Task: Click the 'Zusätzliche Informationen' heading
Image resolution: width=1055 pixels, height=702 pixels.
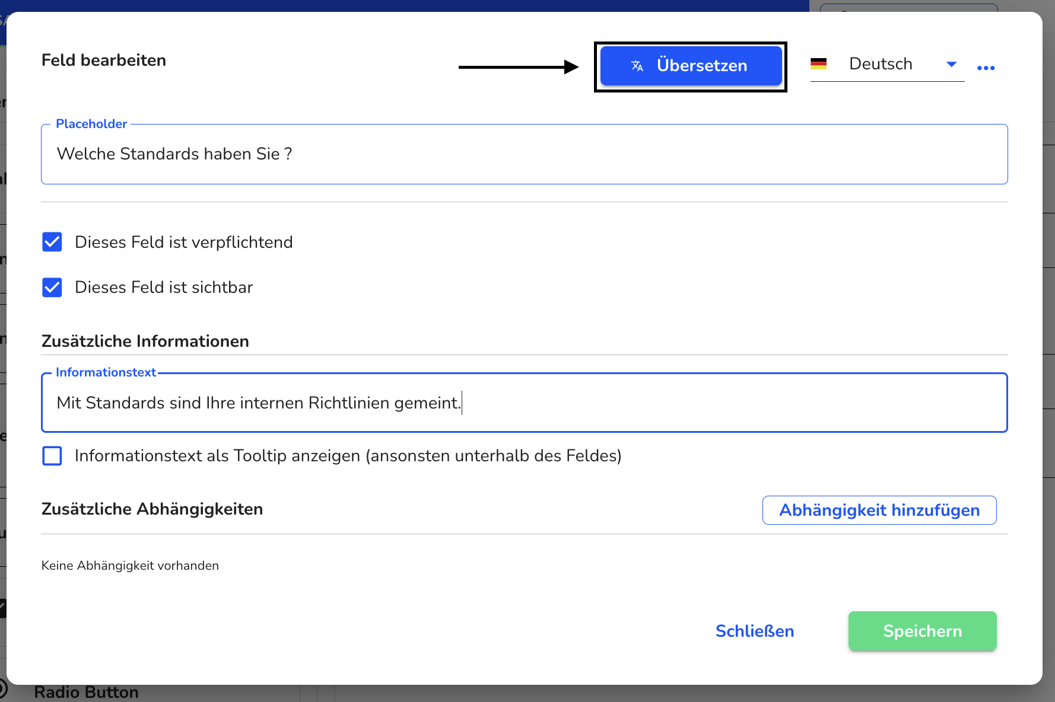Action: tap(145, 342)
